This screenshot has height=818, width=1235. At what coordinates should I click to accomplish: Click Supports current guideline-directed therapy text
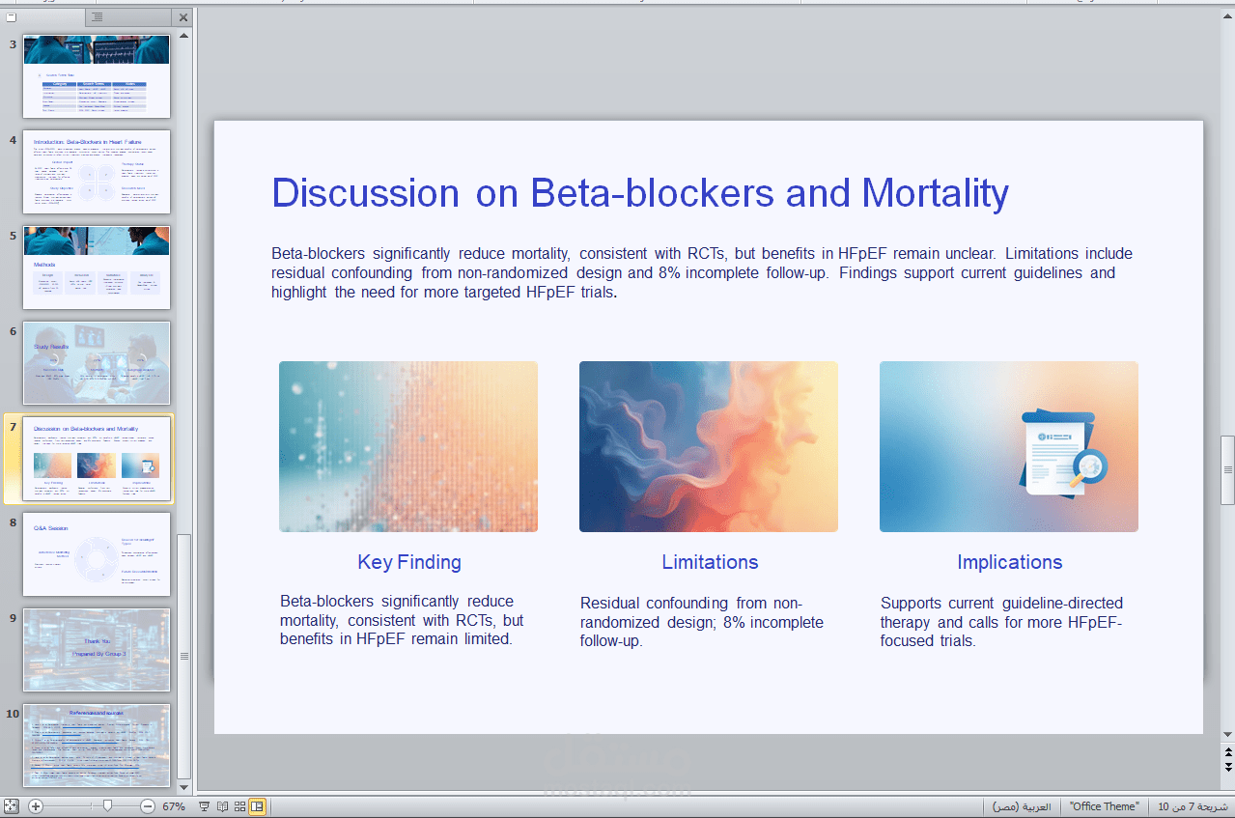1002,622
